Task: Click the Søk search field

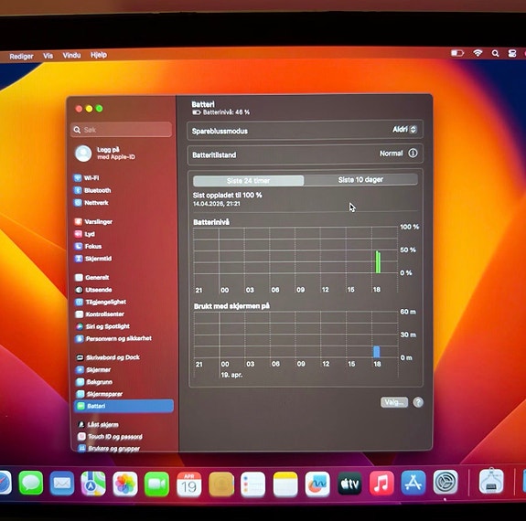Action: 121,130
